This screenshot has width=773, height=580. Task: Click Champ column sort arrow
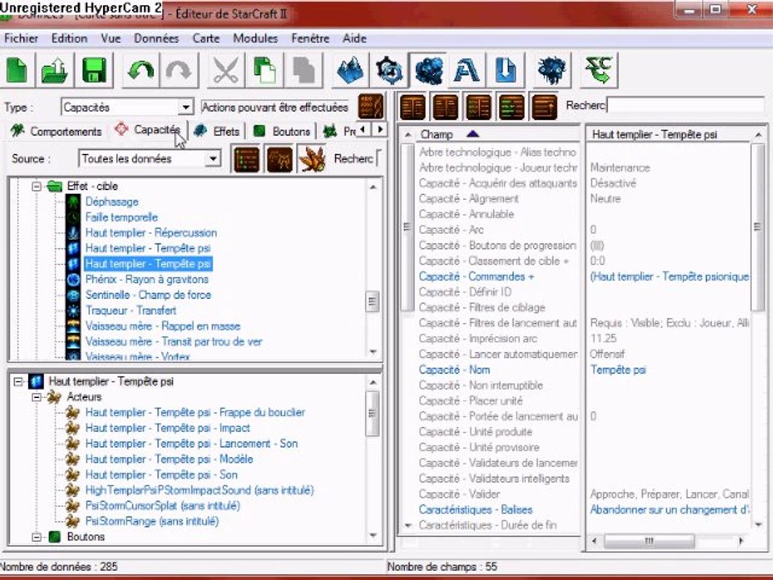point(472,134)
